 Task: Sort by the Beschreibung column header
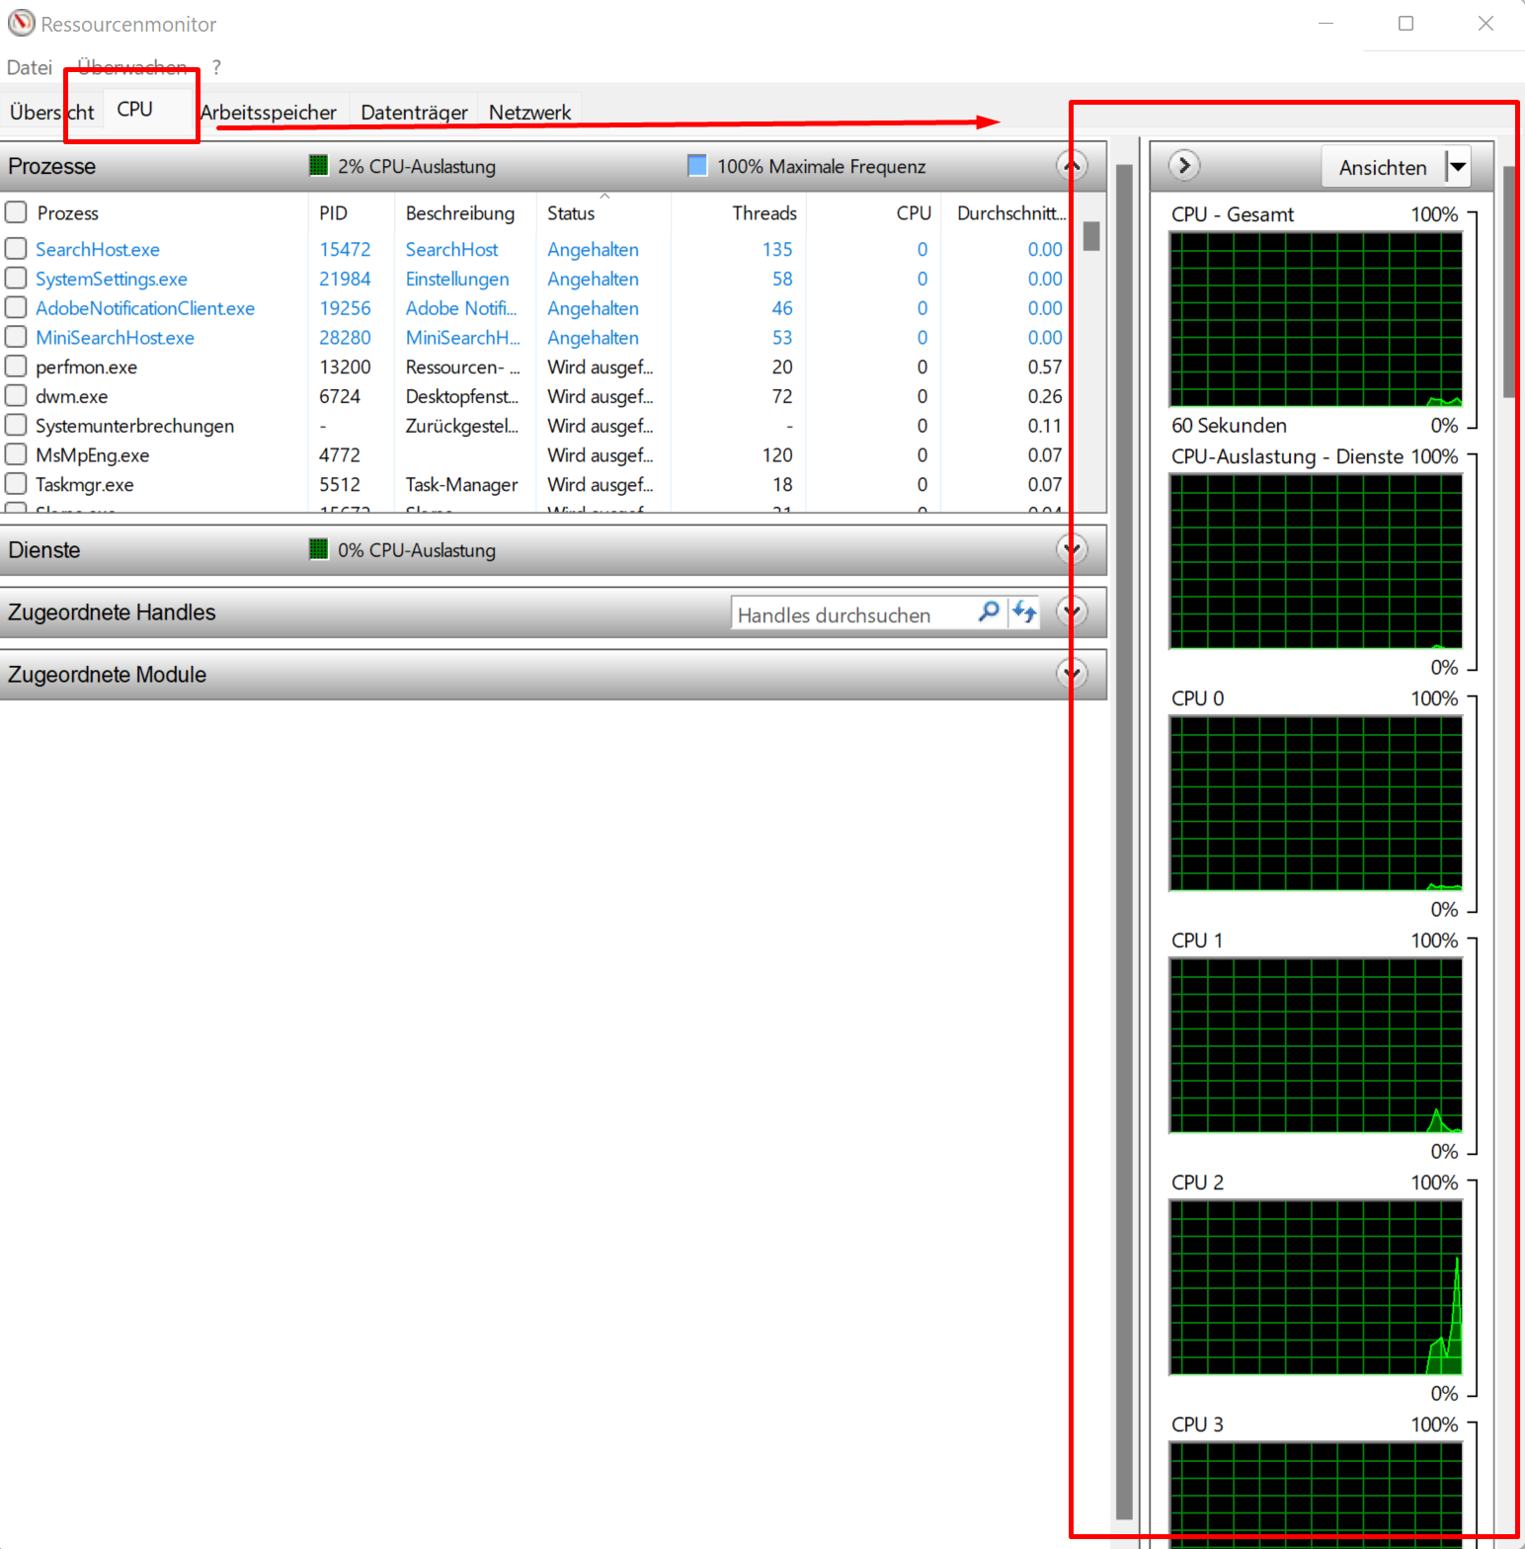tap(466, 212)
